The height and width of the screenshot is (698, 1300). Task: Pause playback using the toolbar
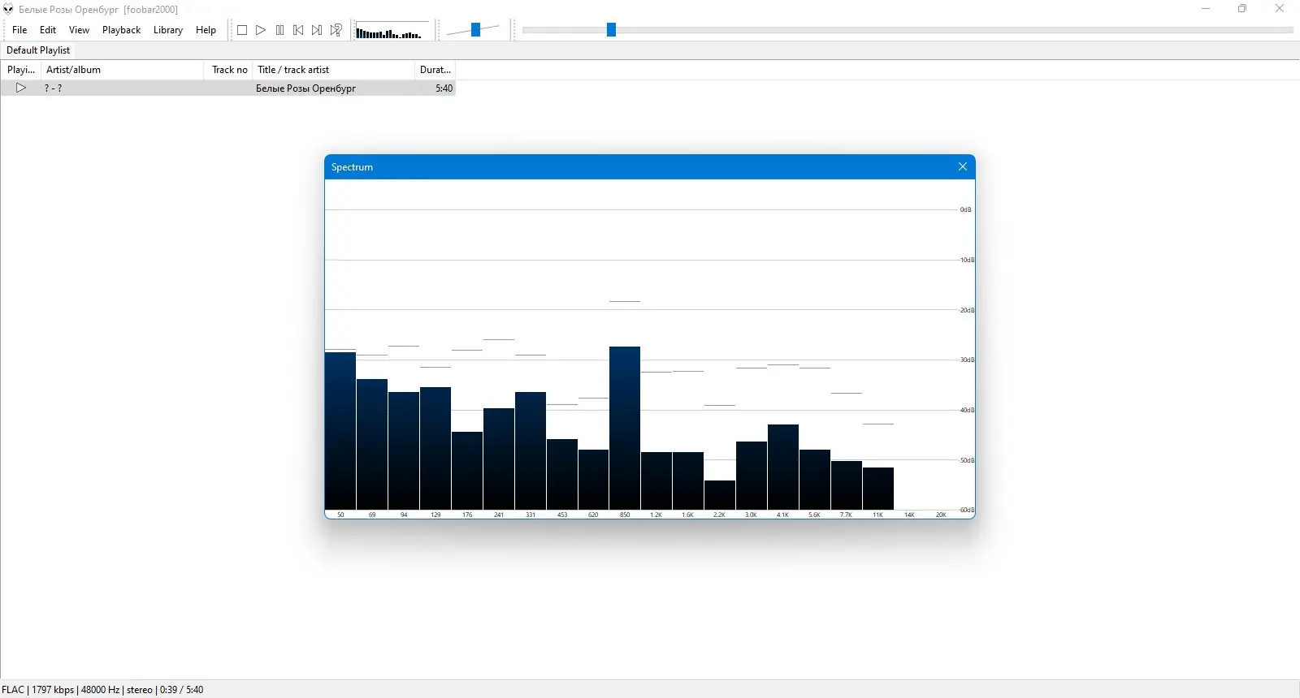279,30
